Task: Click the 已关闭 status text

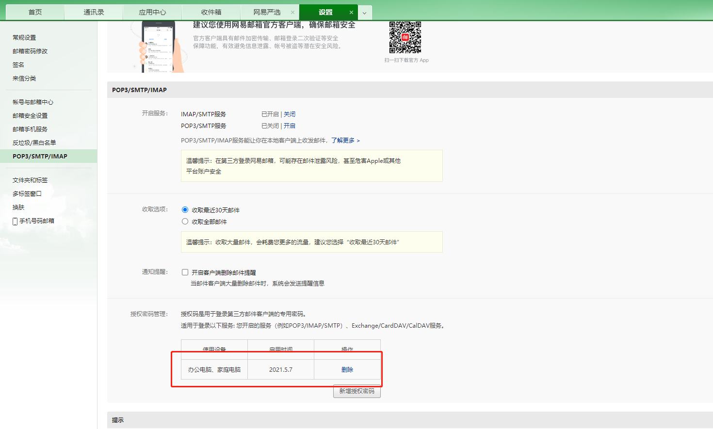Action: coord(270,126)
